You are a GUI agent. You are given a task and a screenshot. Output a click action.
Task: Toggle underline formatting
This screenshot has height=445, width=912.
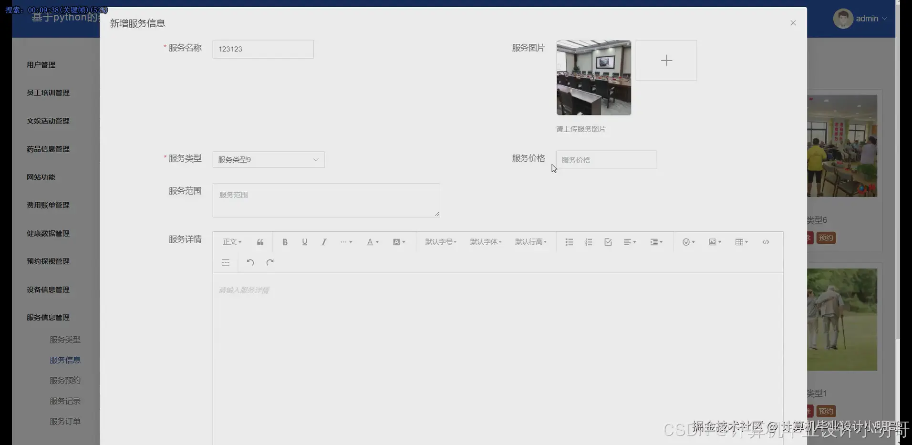pyautogui.click(x=304, y=242)
